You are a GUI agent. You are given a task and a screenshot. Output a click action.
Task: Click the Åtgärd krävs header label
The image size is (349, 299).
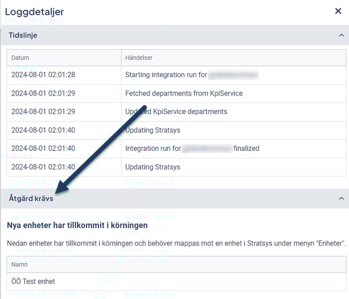pos(31,198)
